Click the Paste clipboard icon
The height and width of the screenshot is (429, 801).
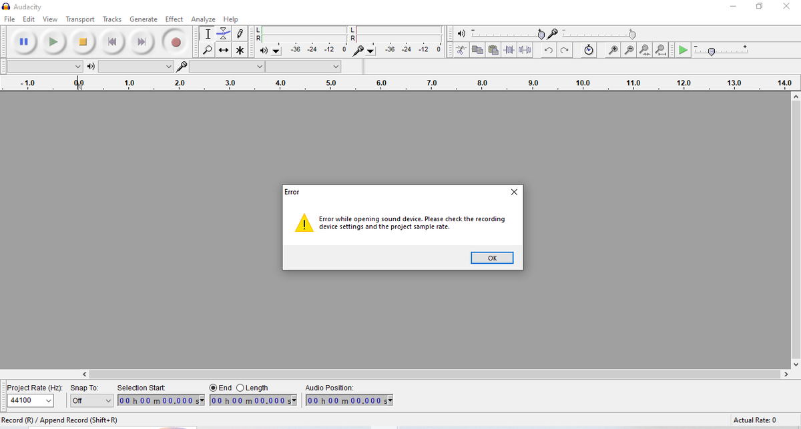point(493,50)
